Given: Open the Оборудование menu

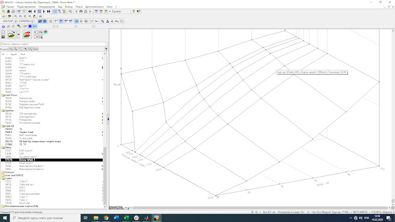Looking at the screenshot, I should click(46, 7).
